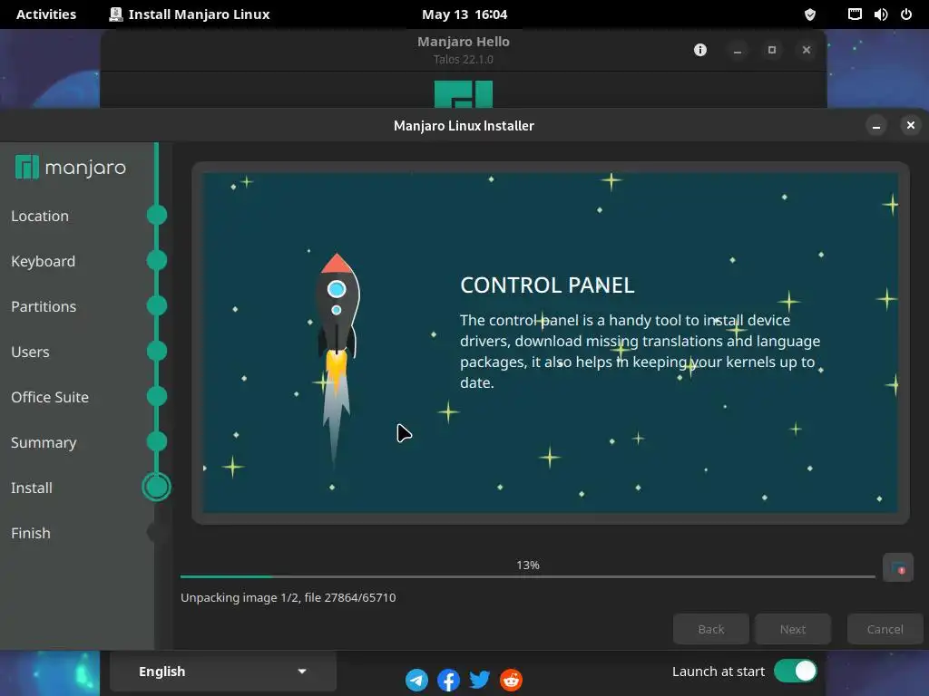929x696 pixels.
Task: Select the Summary step in sidebar
Action: pyautogui.click(x=44, y=442)
